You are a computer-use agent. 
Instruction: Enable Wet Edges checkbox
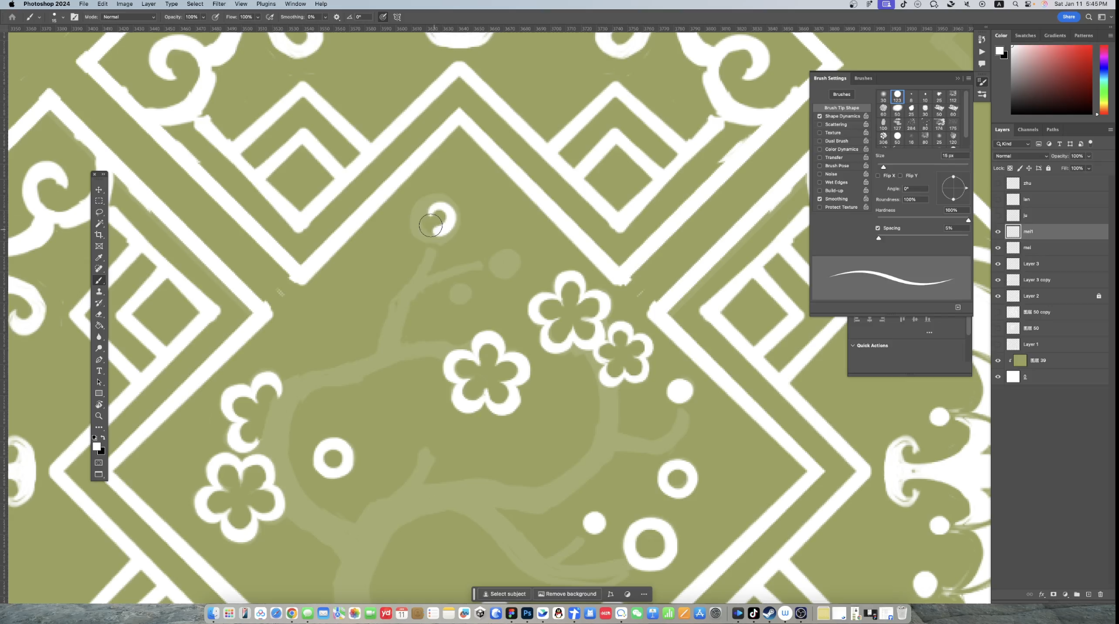click(819, 182)
